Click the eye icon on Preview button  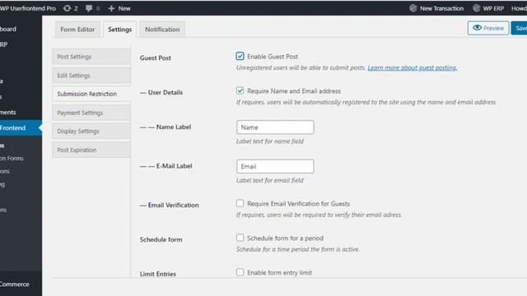478,28
